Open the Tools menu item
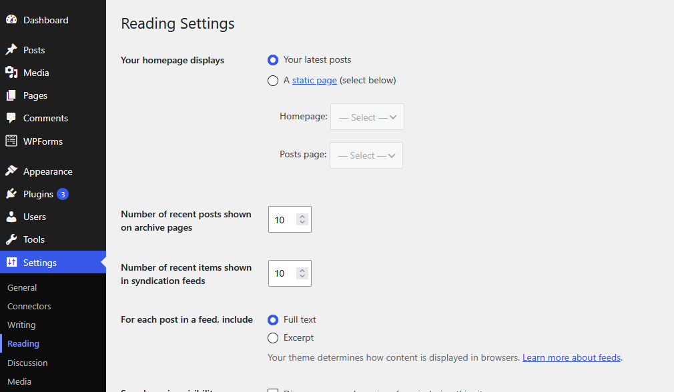The width and height of the screenshot is (674, 392). point(53,239)
